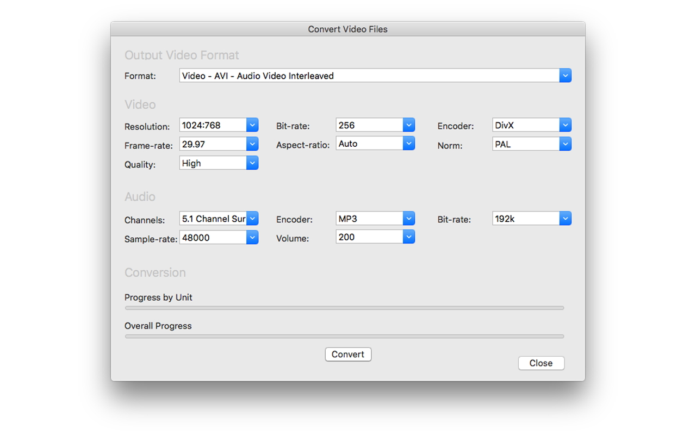Dismiss the dialog with the Close button
Image resolution: width=696 pixels, height=435 pixels.
(541, 363)
